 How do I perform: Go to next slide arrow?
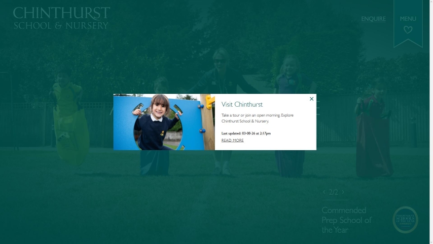pos(343,192)
